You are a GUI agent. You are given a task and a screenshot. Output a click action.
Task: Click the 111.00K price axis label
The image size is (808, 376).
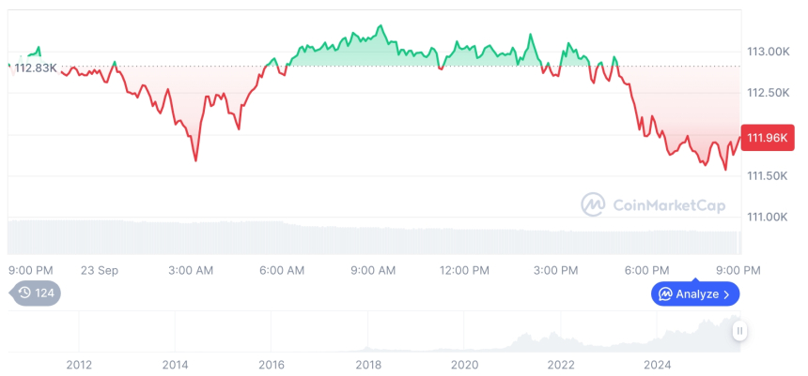(x=768, y=218)
